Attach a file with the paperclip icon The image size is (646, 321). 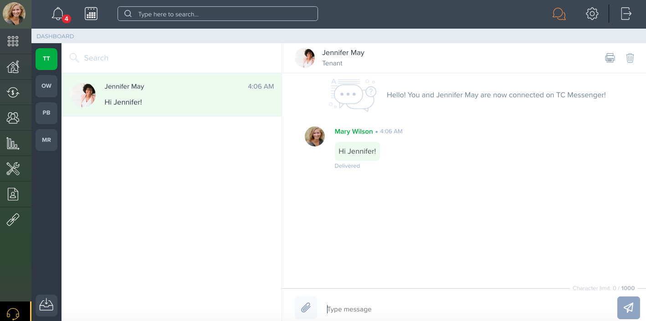point(306,308)
